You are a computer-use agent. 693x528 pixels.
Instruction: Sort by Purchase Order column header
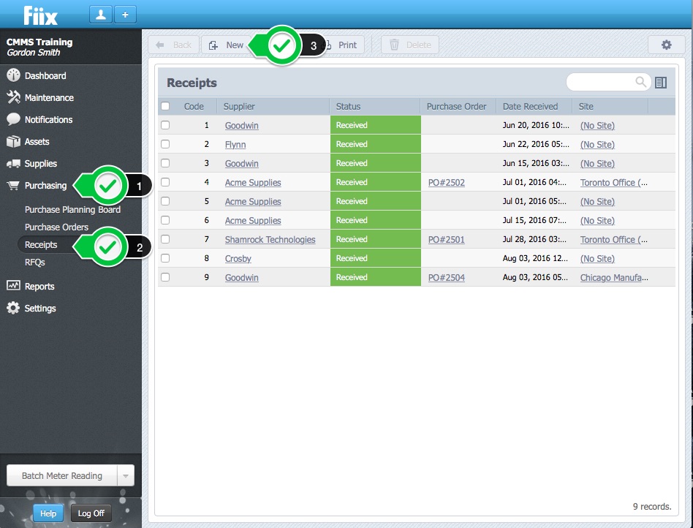(x=458, y=107)
